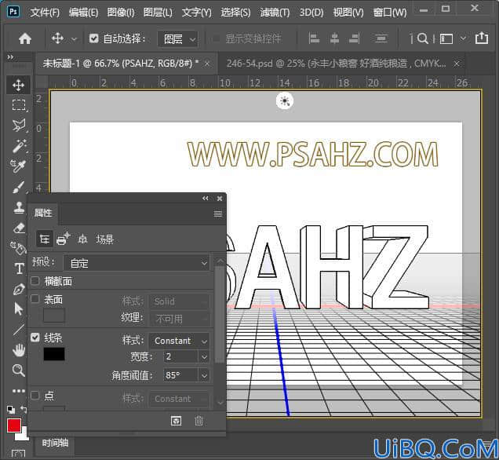Open the 文件(F) menu
This screenshot has width=499, height=460.
pos(45,13)
